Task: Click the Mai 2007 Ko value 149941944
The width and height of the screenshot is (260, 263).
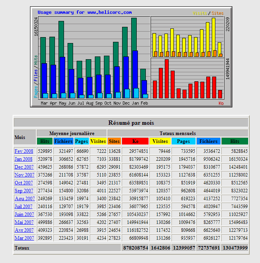Action: coord(137,222)
